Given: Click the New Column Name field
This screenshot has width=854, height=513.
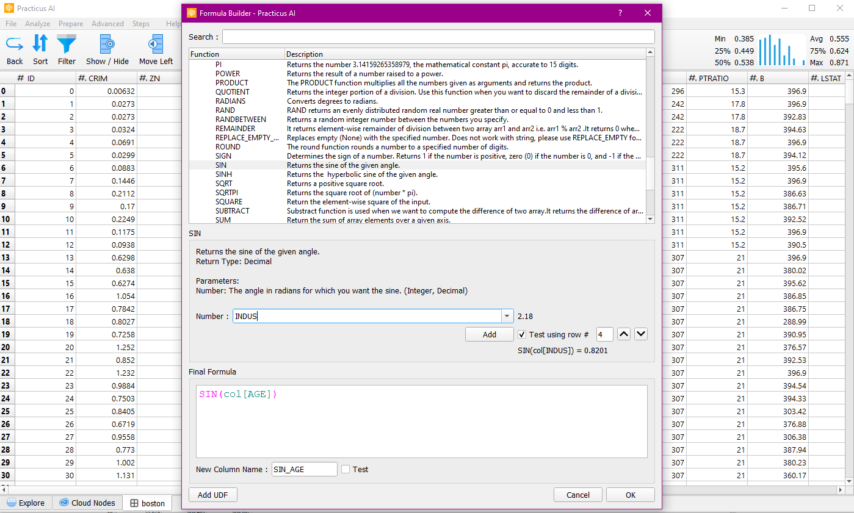Looking at the screenshot, I should 305,469.
